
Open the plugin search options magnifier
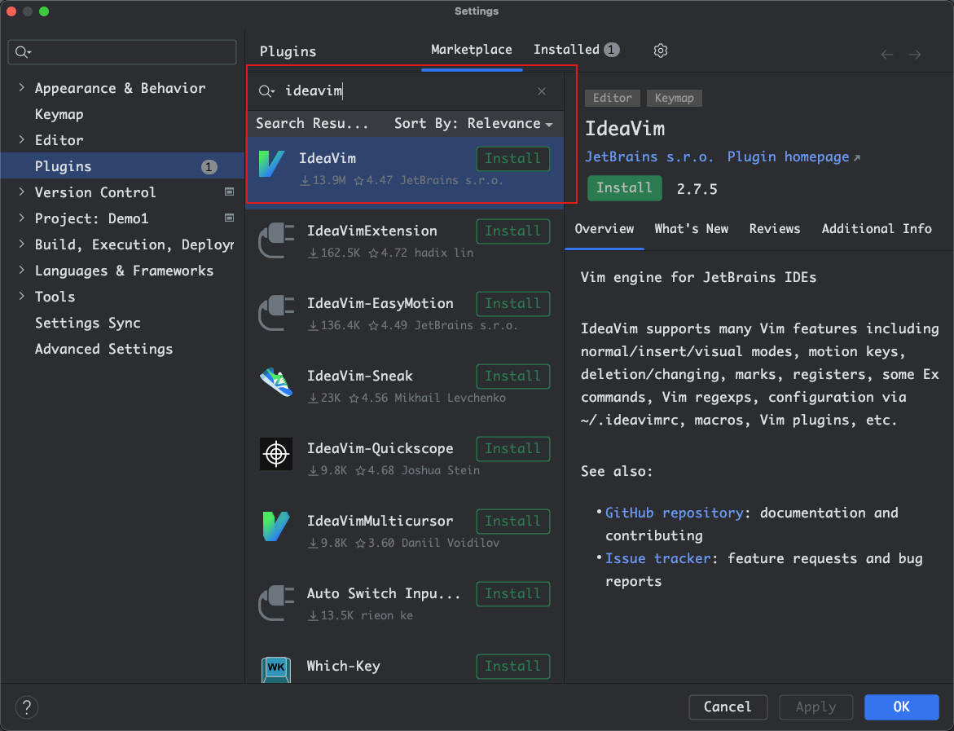tap(266, 91)
